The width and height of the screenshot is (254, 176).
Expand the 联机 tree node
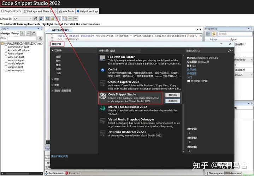(x=52, y=80)
